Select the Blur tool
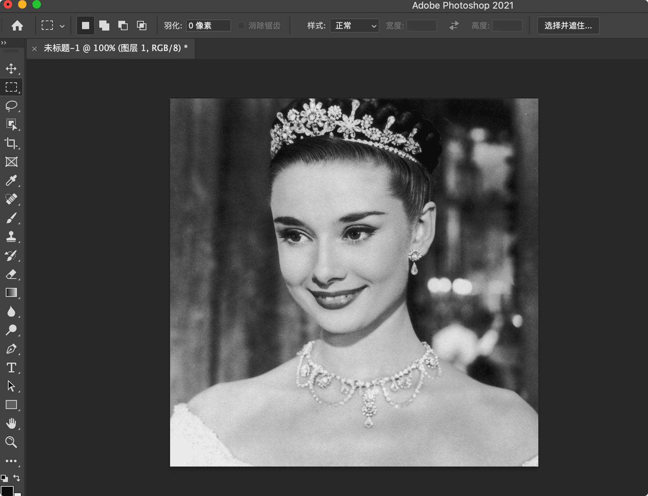 (x=11, y=311)
